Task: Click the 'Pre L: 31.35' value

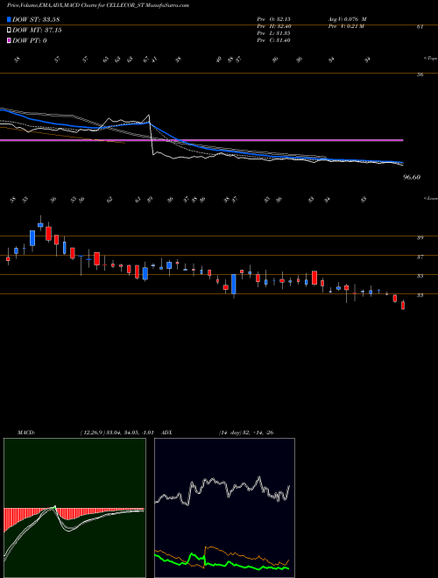Action: tap(273, 33)
